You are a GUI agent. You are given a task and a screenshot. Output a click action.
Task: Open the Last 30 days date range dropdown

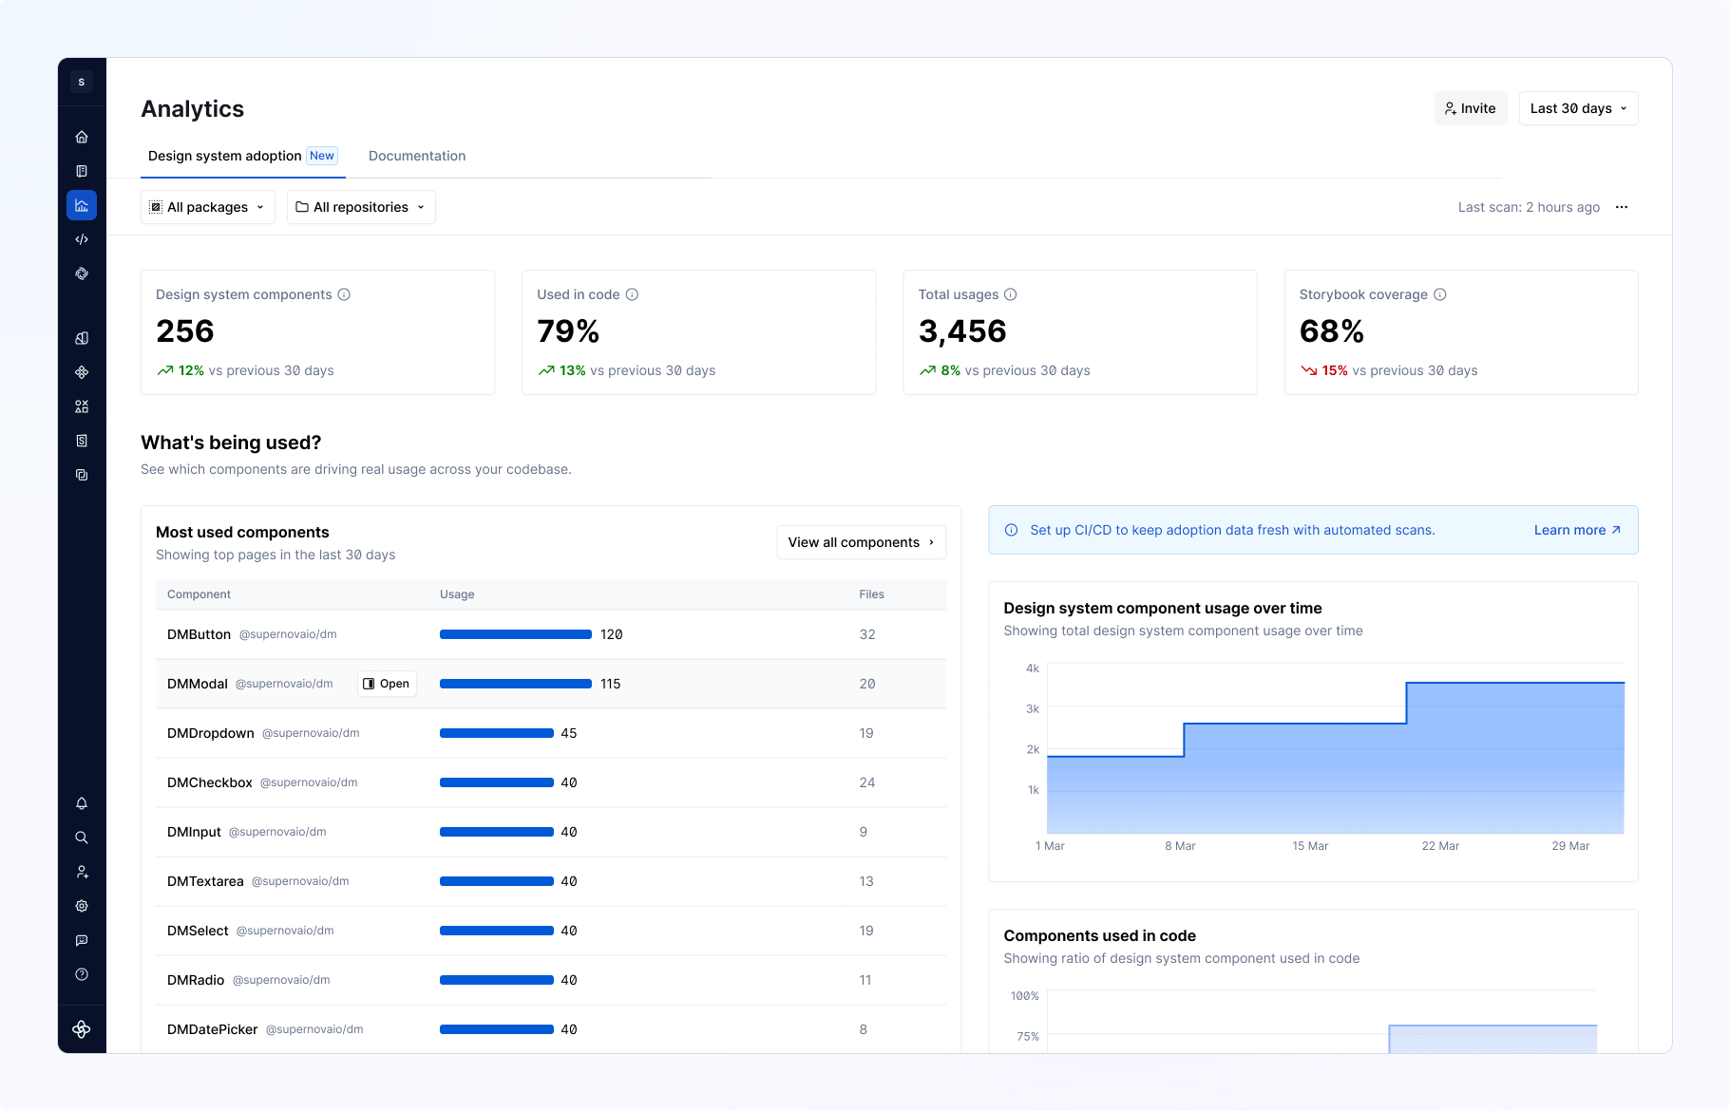(1578, 108)
